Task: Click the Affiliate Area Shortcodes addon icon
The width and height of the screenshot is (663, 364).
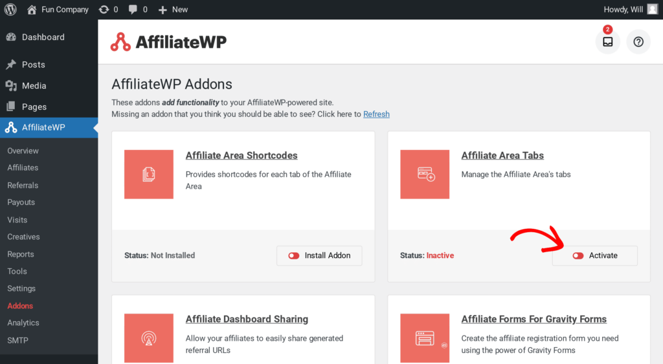Action: pos(149,175)
